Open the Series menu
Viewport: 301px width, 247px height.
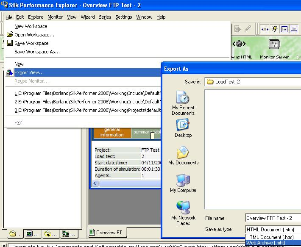pyautogui.click(x=105, y=17)
